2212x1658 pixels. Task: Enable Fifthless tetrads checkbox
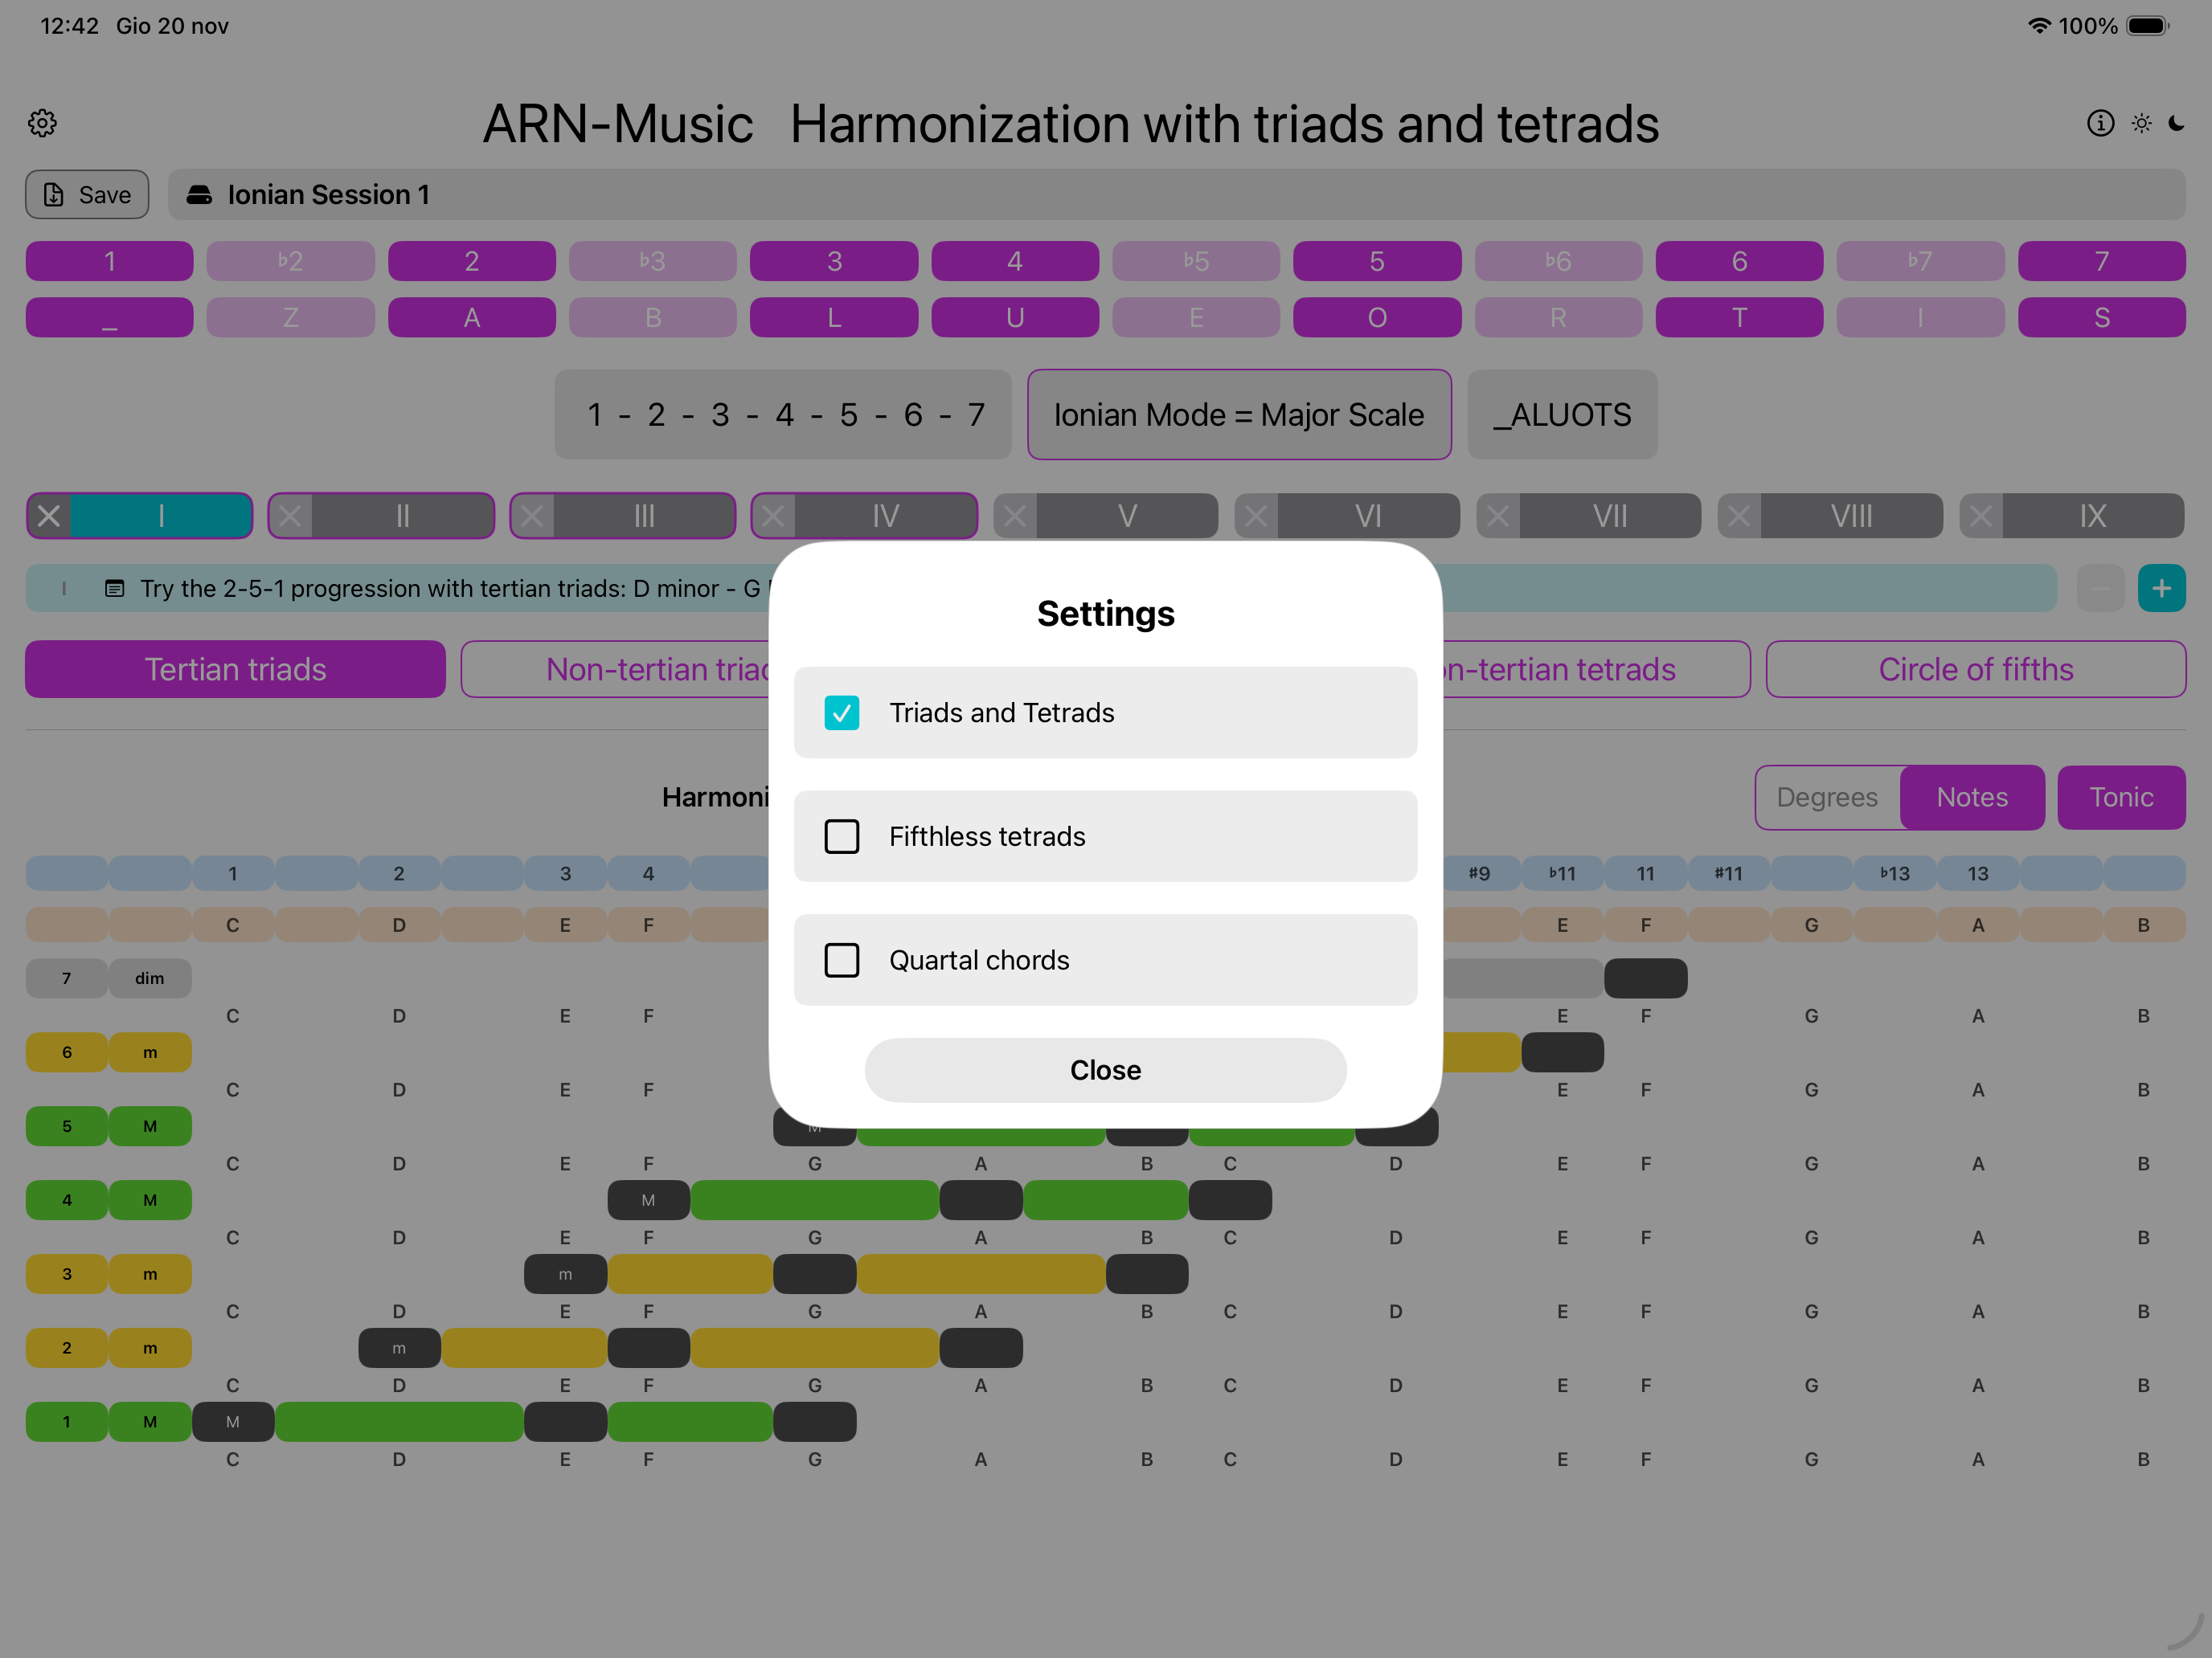842,836
